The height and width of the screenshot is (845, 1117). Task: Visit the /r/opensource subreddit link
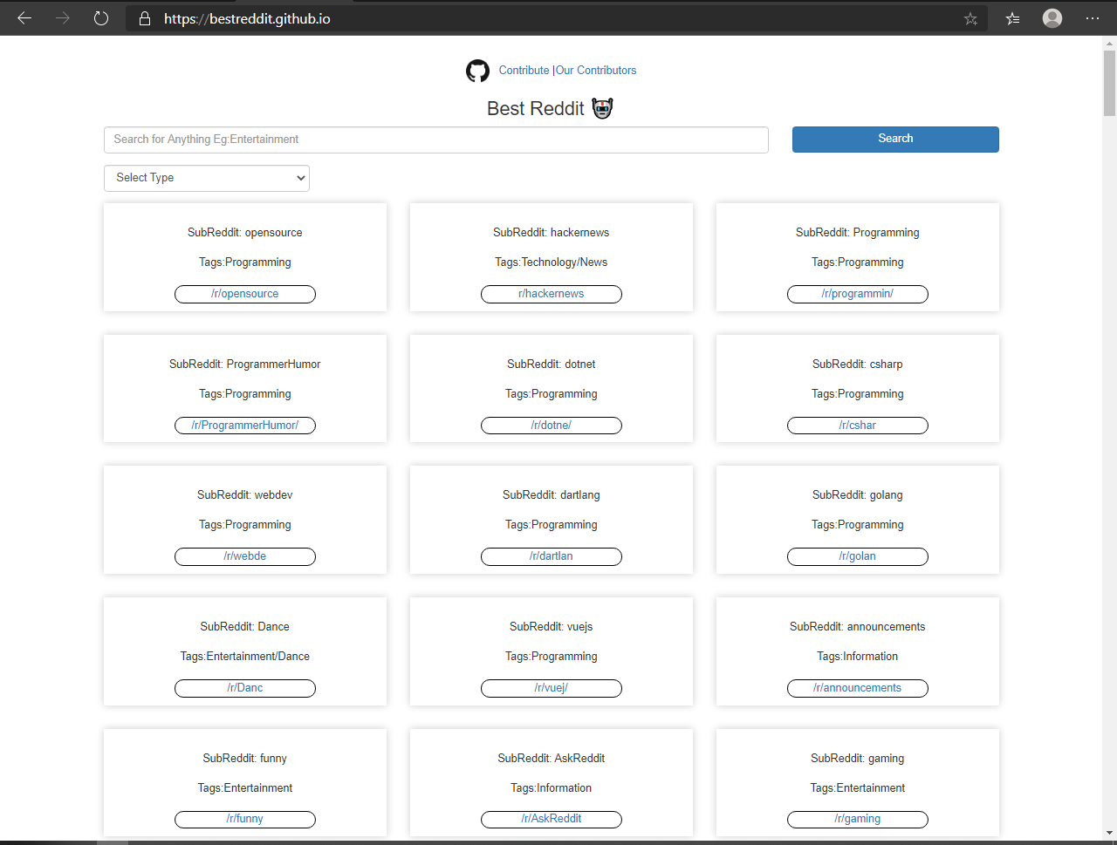(x=245, y=294)
